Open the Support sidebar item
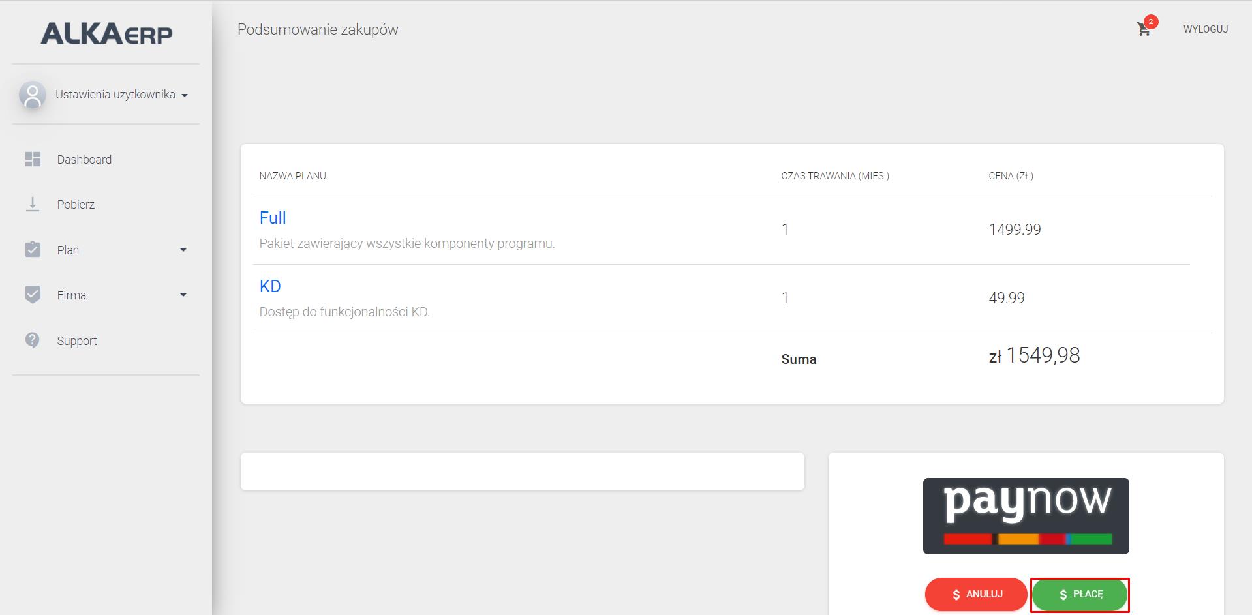This screenshot has height=615, width=1252. 106,340
